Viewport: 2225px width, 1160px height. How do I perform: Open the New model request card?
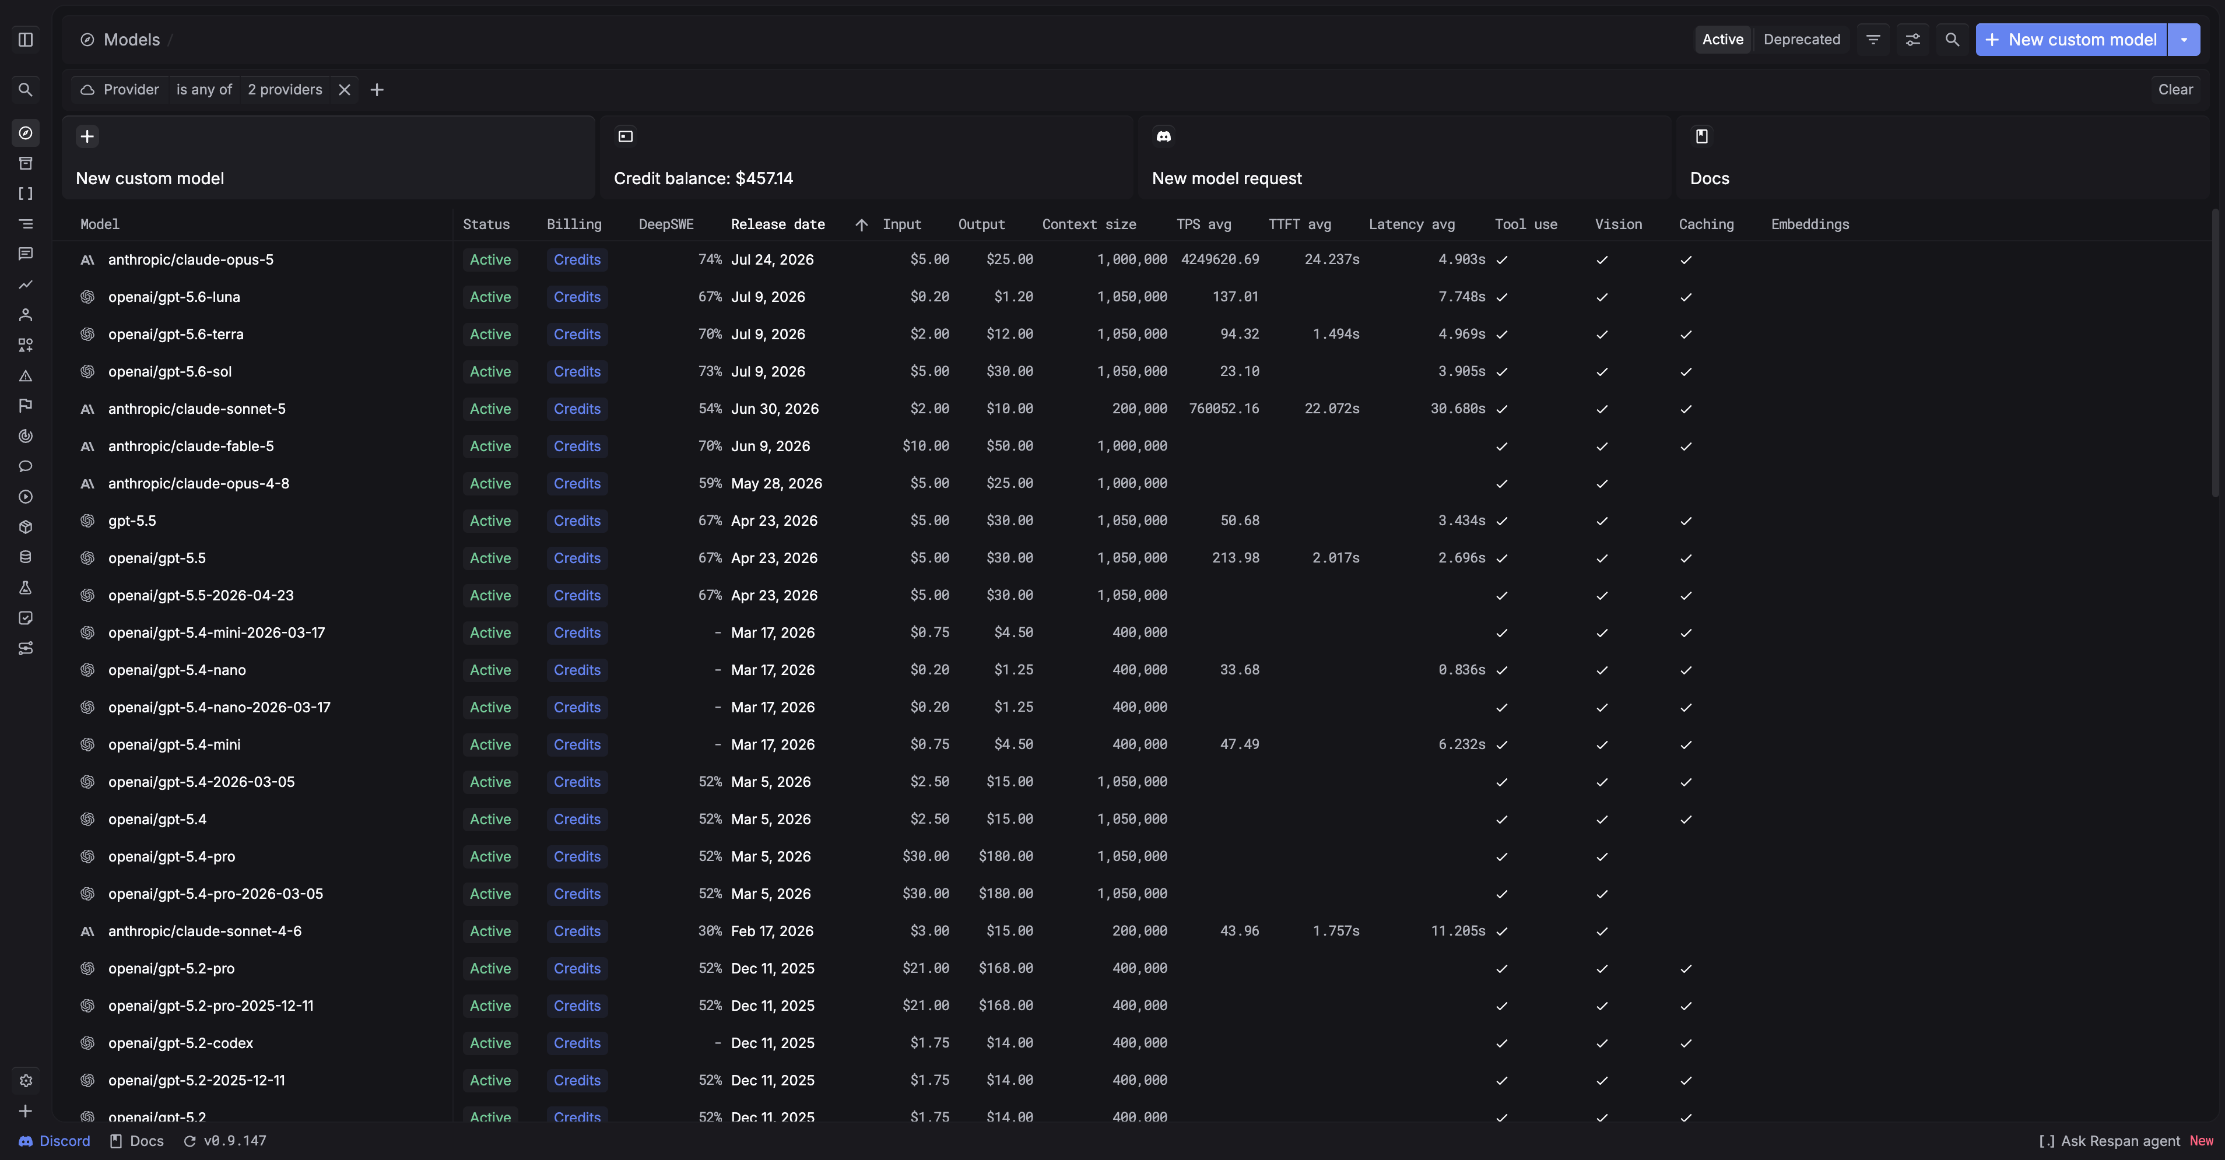(1405, 157)
